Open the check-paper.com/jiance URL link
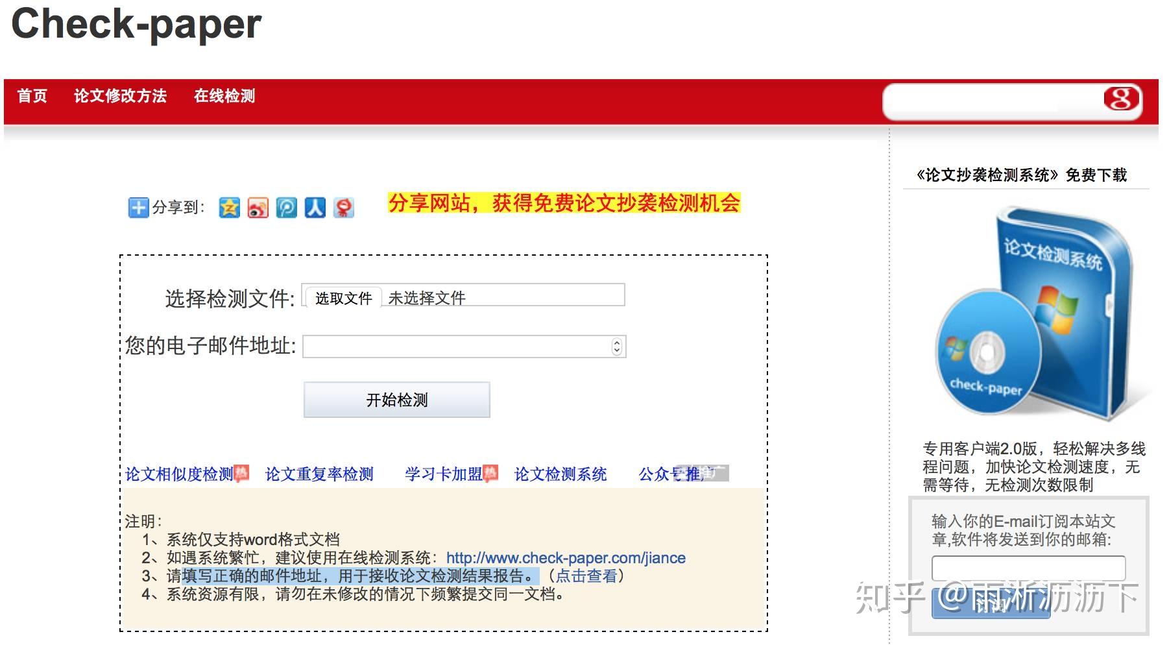The width and height of the screenshot is (1169, 645). (x=566, y=557)
